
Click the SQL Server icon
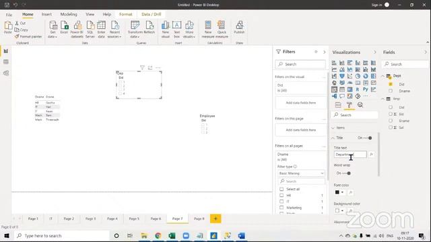[90, 30]
